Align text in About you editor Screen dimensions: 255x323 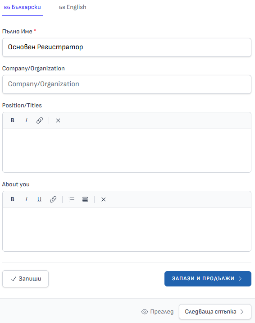click(x=85, y=199)
